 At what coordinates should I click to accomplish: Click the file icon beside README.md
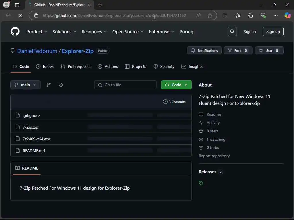point(18,150)
